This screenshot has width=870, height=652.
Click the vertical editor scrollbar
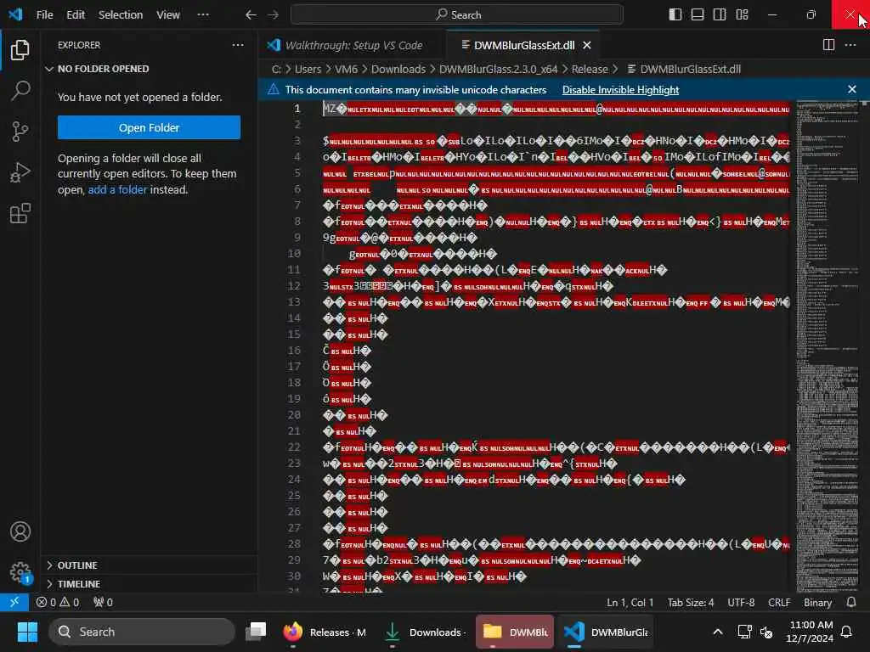(865, 346)
